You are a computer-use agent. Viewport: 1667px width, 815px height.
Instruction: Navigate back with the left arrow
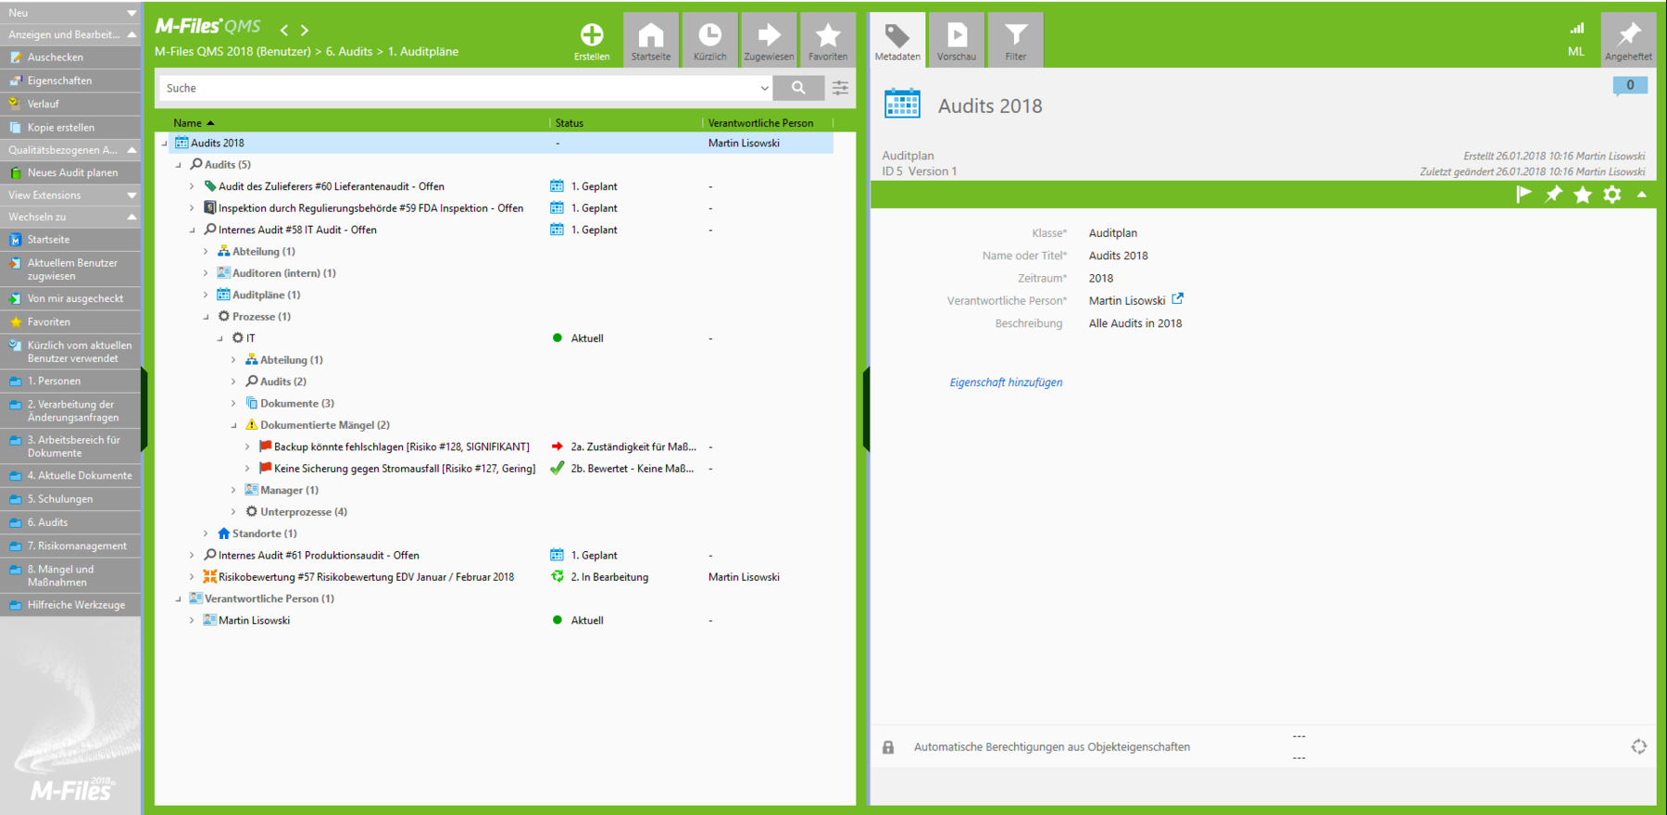[284, 31]
